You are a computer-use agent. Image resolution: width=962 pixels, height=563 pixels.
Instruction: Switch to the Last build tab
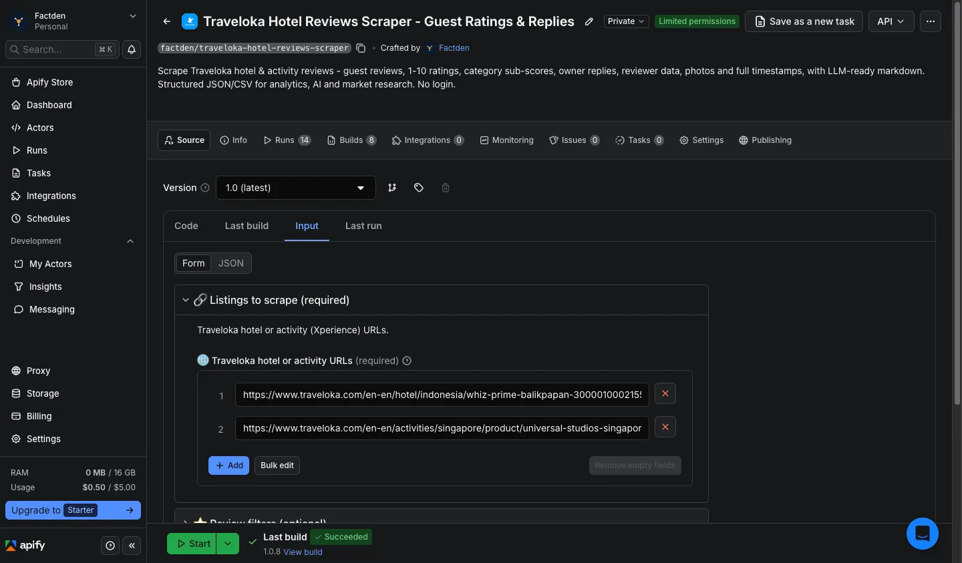(x=247, y=226)
